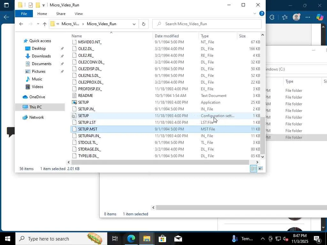Click the Explorer Back arrow
327x245 pixels.
21,24
